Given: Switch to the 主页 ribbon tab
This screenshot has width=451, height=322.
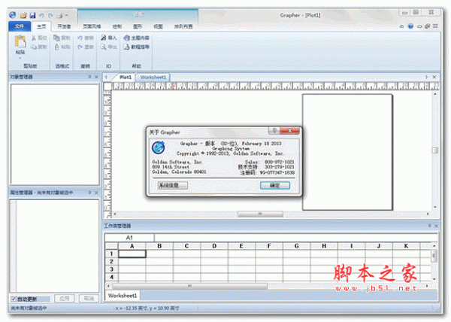Looking at the screenshot, I should pyautogui.click(x=41, y=26).
